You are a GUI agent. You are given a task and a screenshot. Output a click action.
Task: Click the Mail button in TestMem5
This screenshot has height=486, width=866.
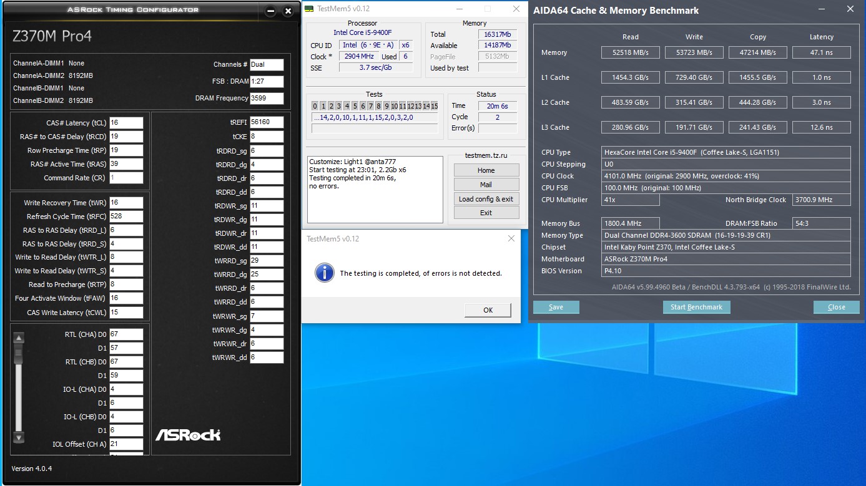(x=486, y=185)
